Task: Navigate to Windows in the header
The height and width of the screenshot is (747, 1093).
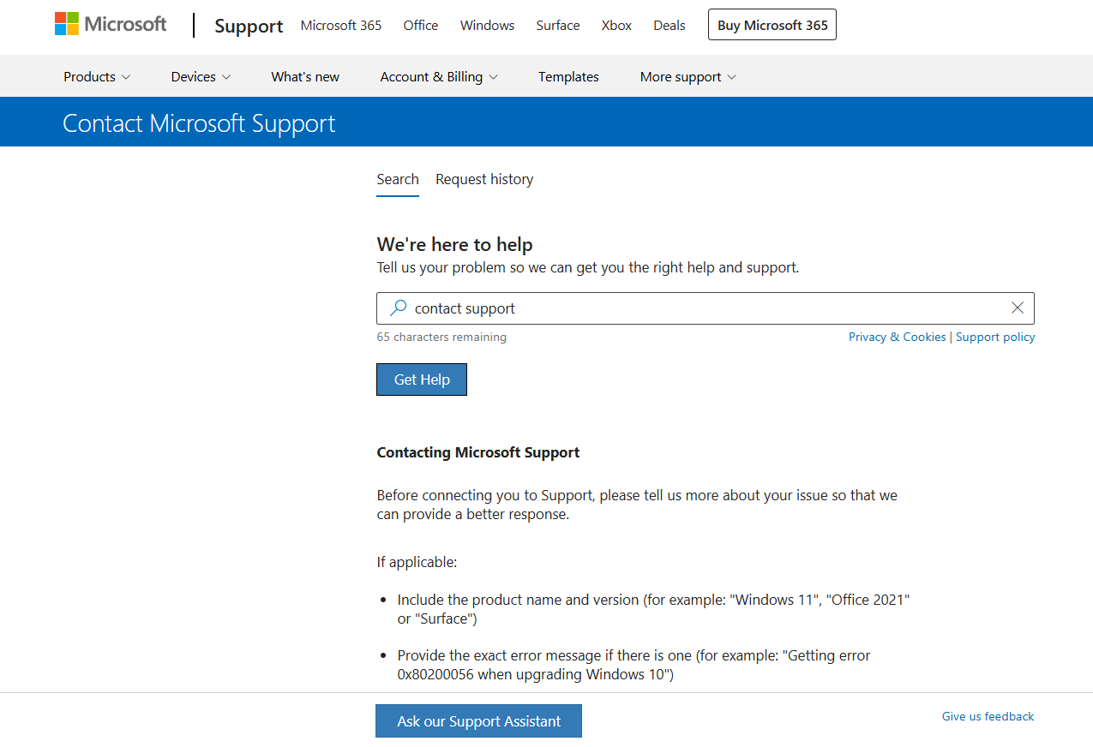Action: 487,26
